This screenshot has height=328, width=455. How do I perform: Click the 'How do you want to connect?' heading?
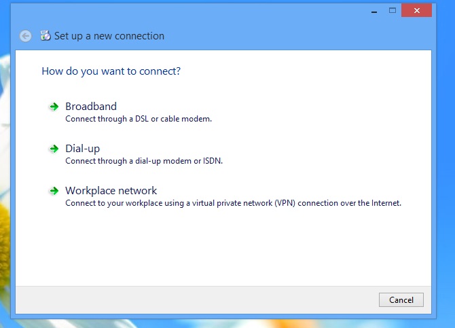point(111,71)
